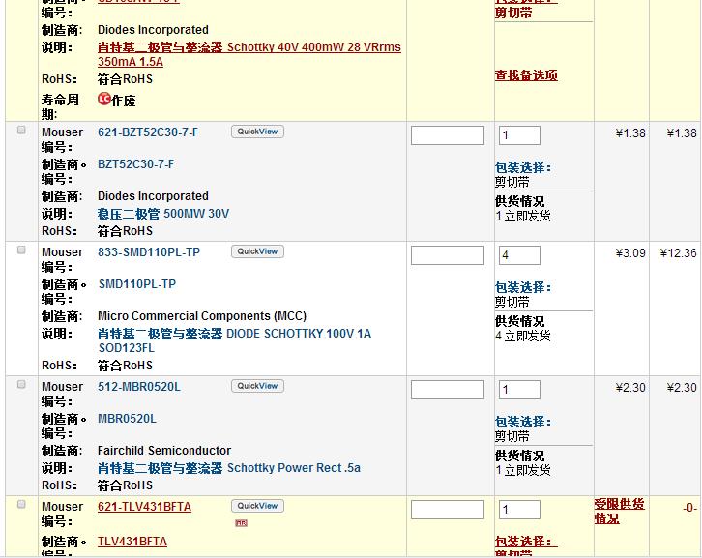Click the 受限供货情况 restricted availability link
This screenshot has height=558, width=702.
pos(619,511)
